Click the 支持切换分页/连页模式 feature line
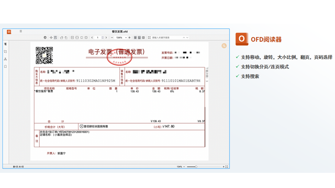Viewport: 335px width, 188px height. [x=265, y=67]
